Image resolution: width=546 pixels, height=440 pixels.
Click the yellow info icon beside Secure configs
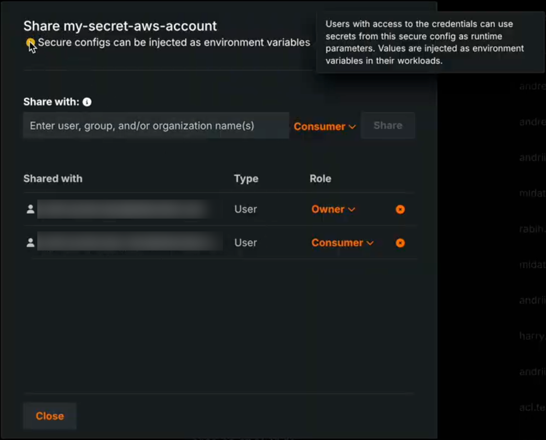coord(30,43)
